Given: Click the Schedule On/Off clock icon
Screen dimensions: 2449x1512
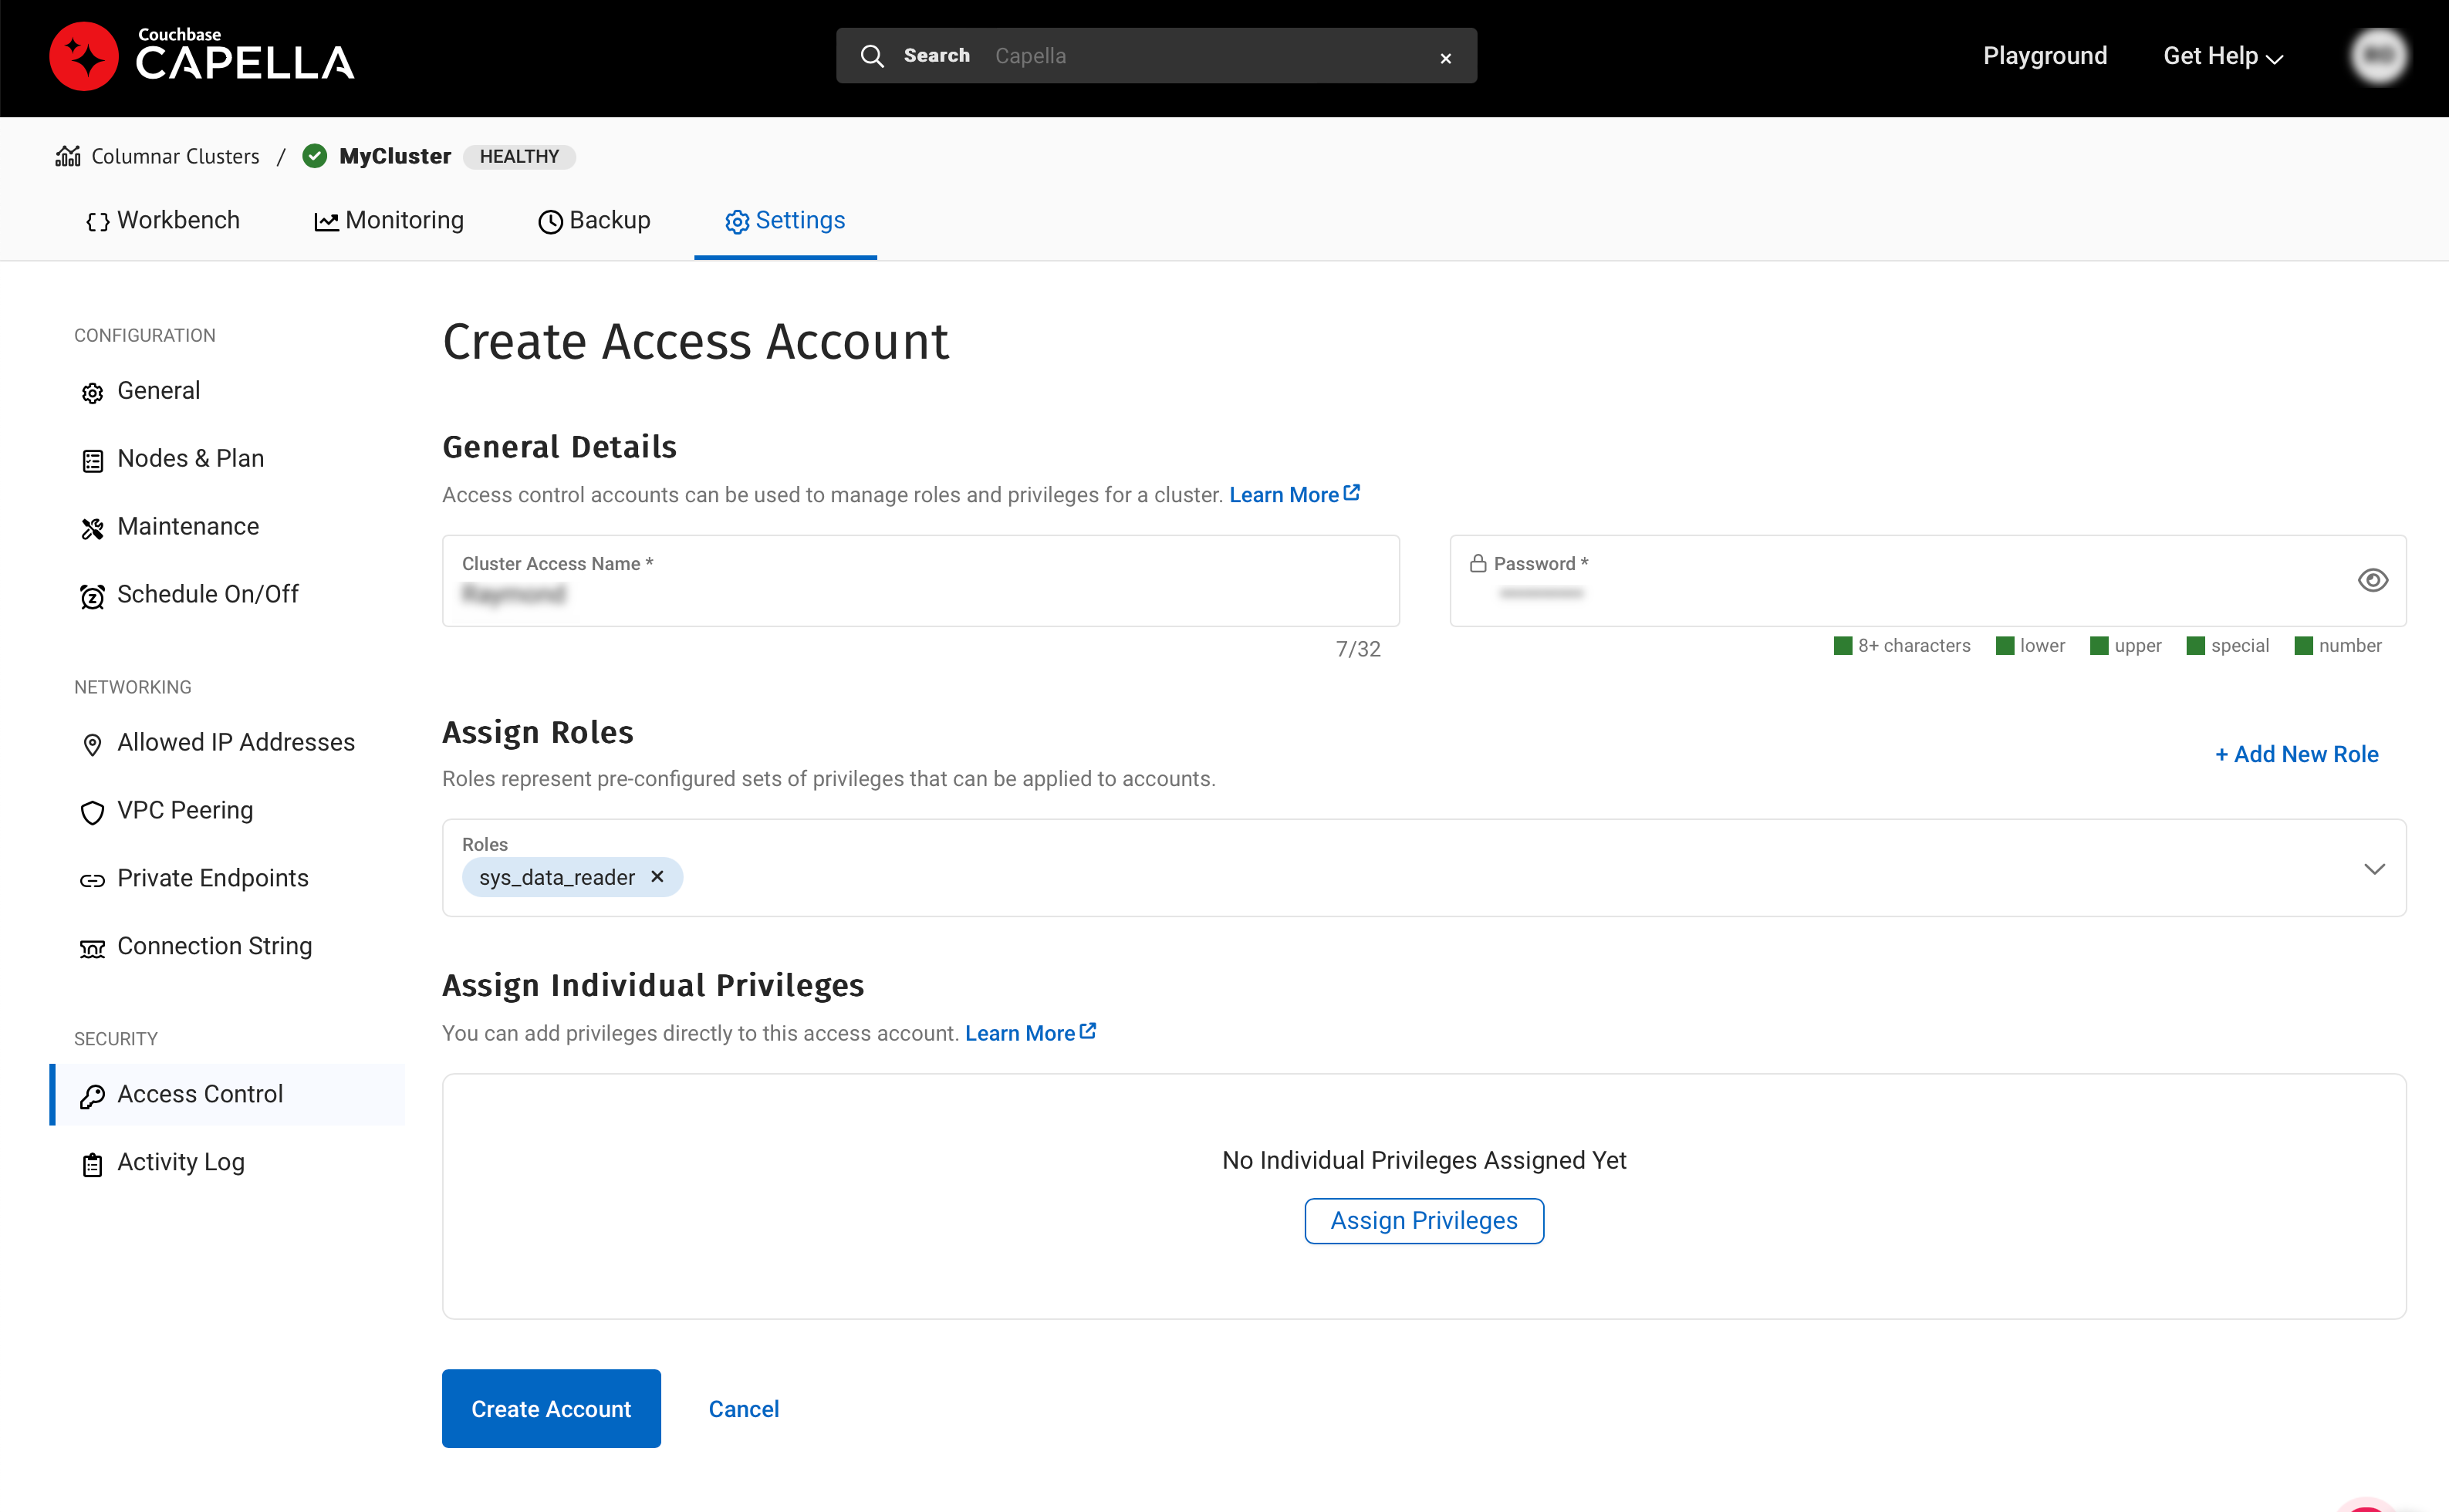Looking at the screenshot, I should (x=91, y=594).
